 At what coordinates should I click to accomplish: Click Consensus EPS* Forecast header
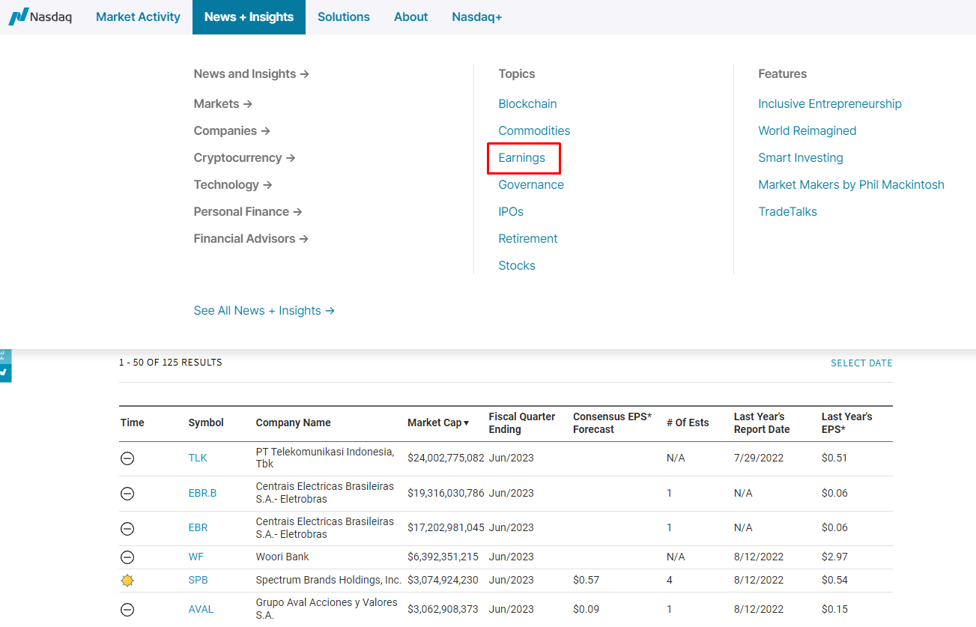(613, 422)
